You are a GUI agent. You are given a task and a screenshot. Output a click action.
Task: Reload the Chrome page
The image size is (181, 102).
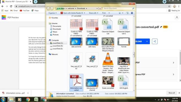point(11,6)
